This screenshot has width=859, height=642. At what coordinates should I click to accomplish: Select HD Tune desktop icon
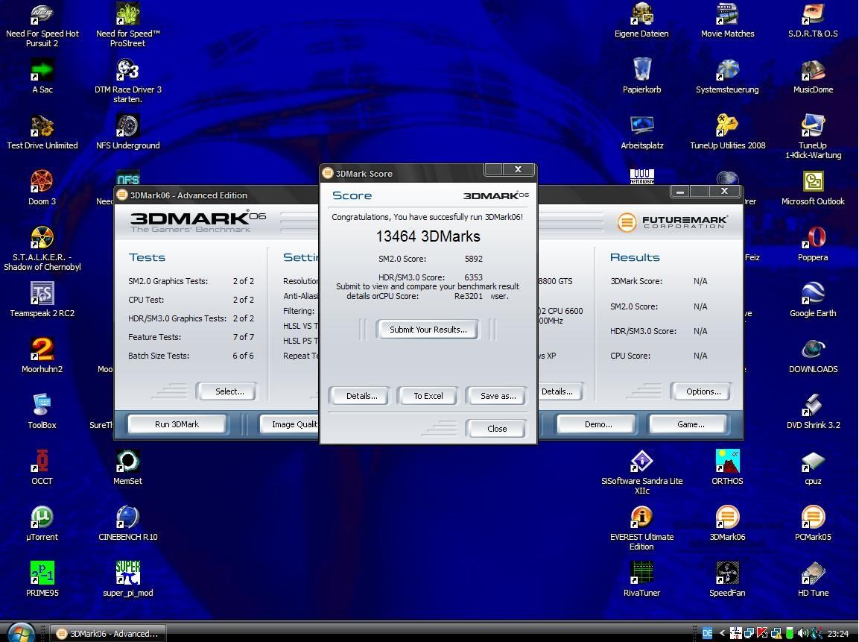(813, 580)
